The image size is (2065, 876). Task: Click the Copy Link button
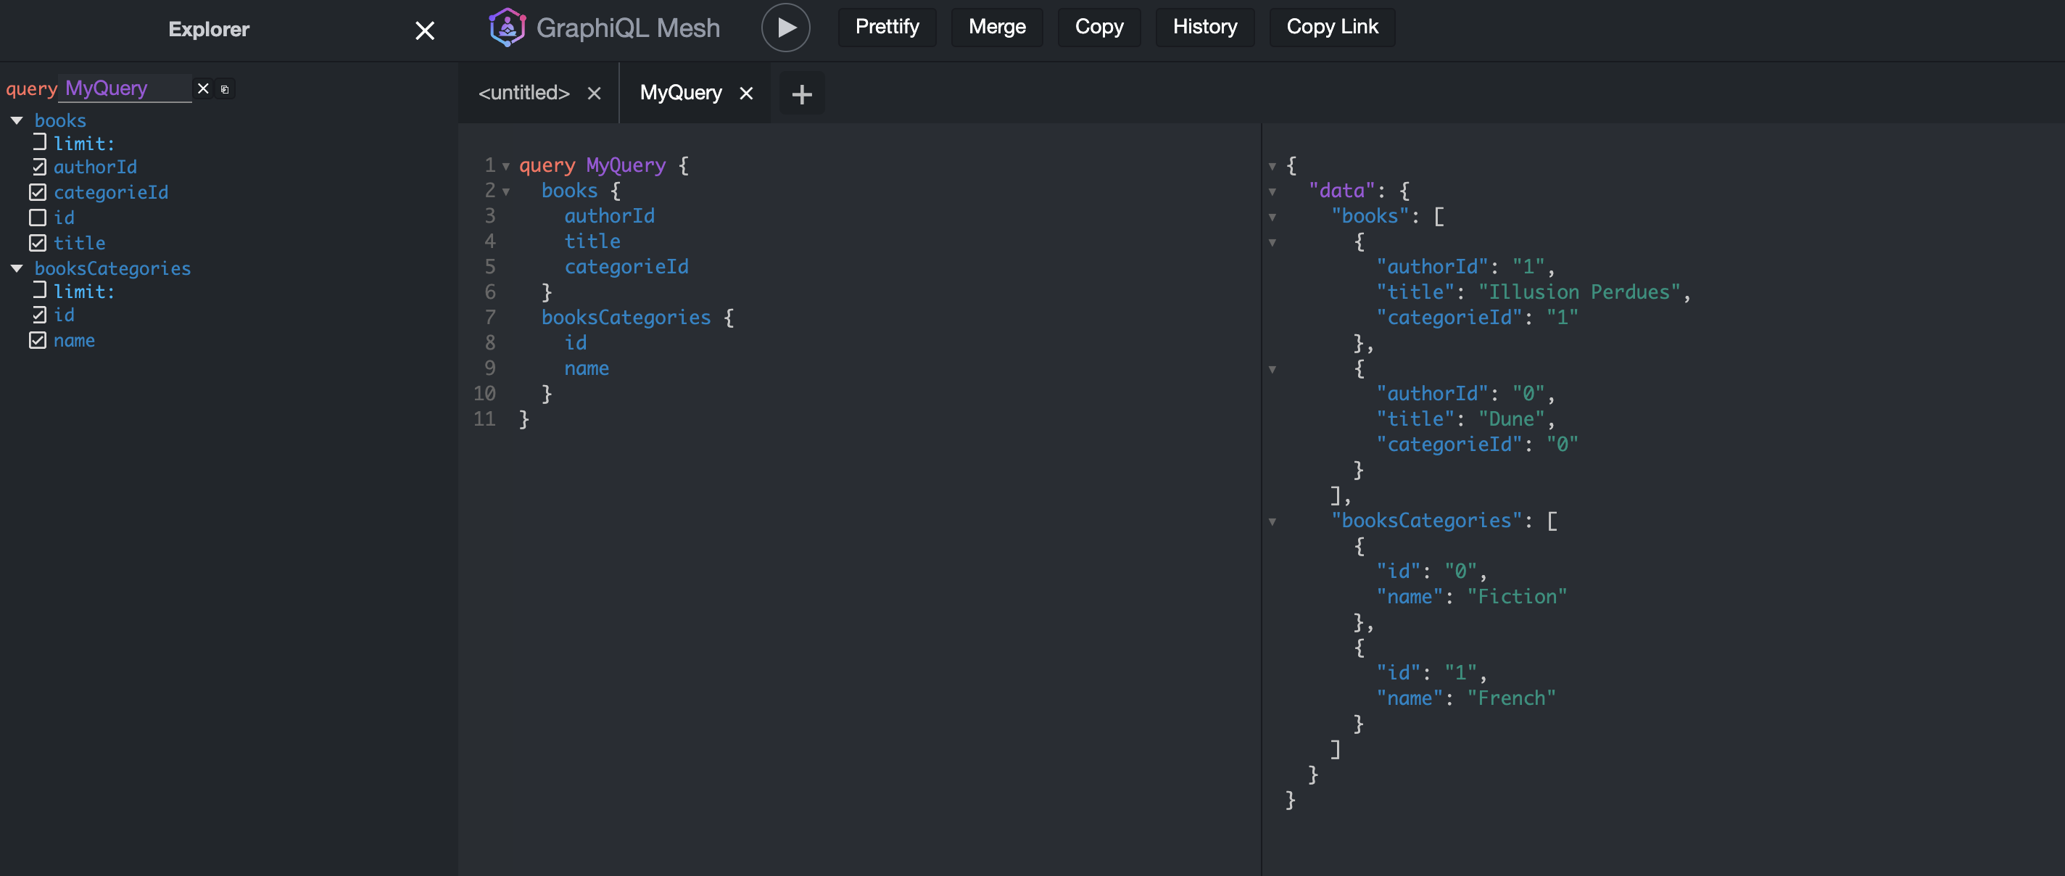point(1331,26)
